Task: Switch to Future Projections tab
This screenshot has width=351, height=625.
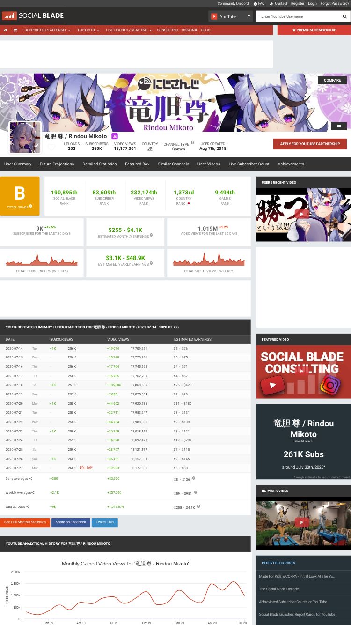Action: click(x=57, y=164)
